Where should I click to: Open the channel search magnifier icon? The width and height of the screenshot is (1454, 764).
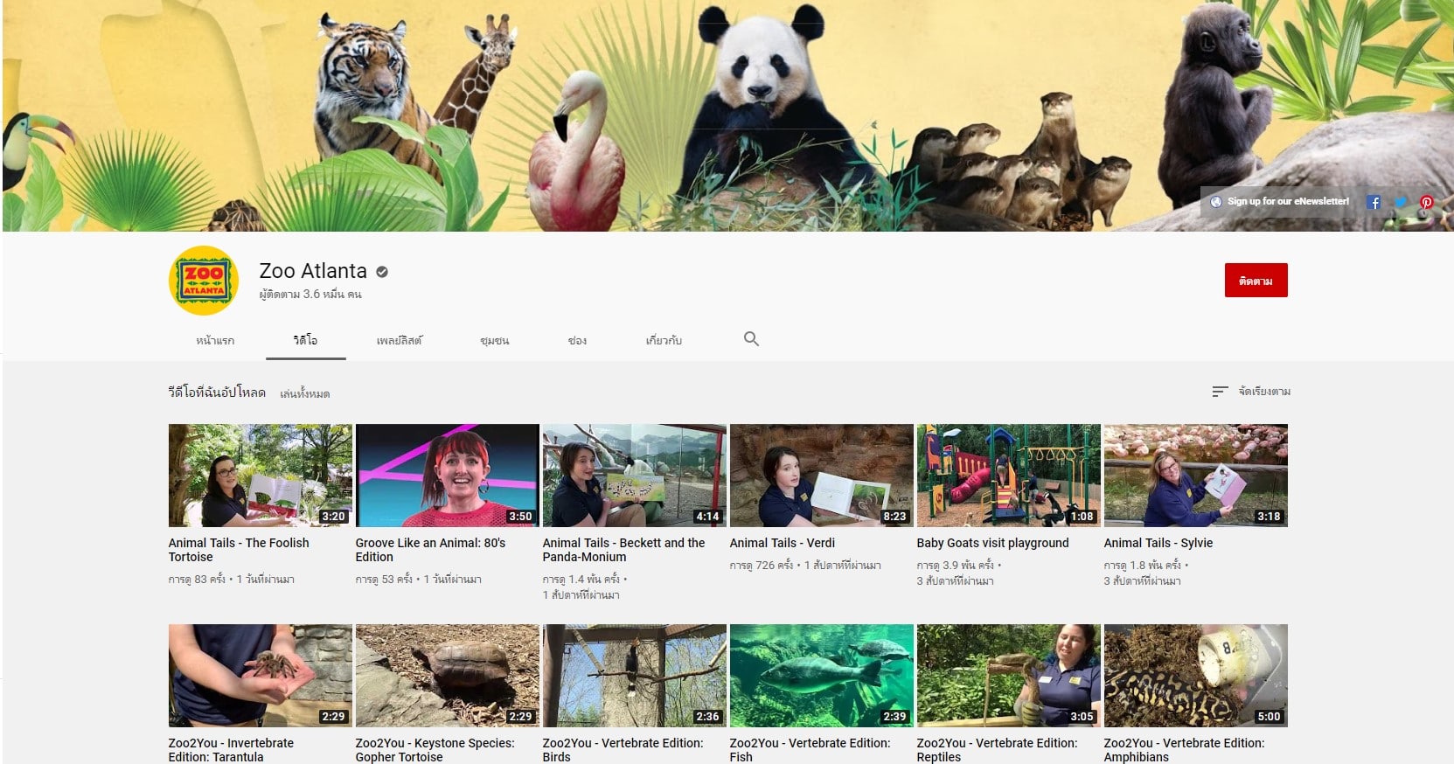tap(751, 339)
